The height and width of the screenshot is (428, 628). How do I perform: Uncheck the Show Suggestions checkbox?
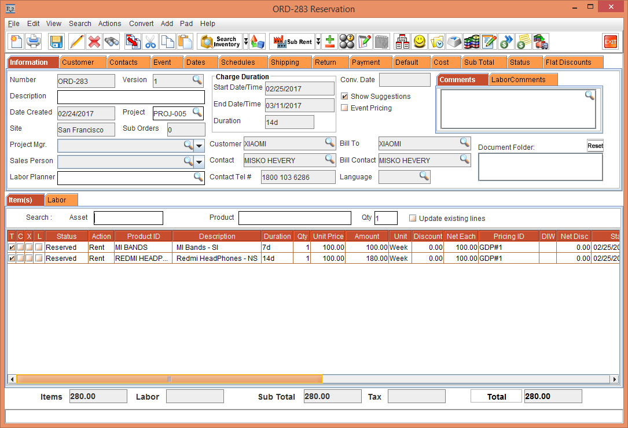(x=345, y=97)
